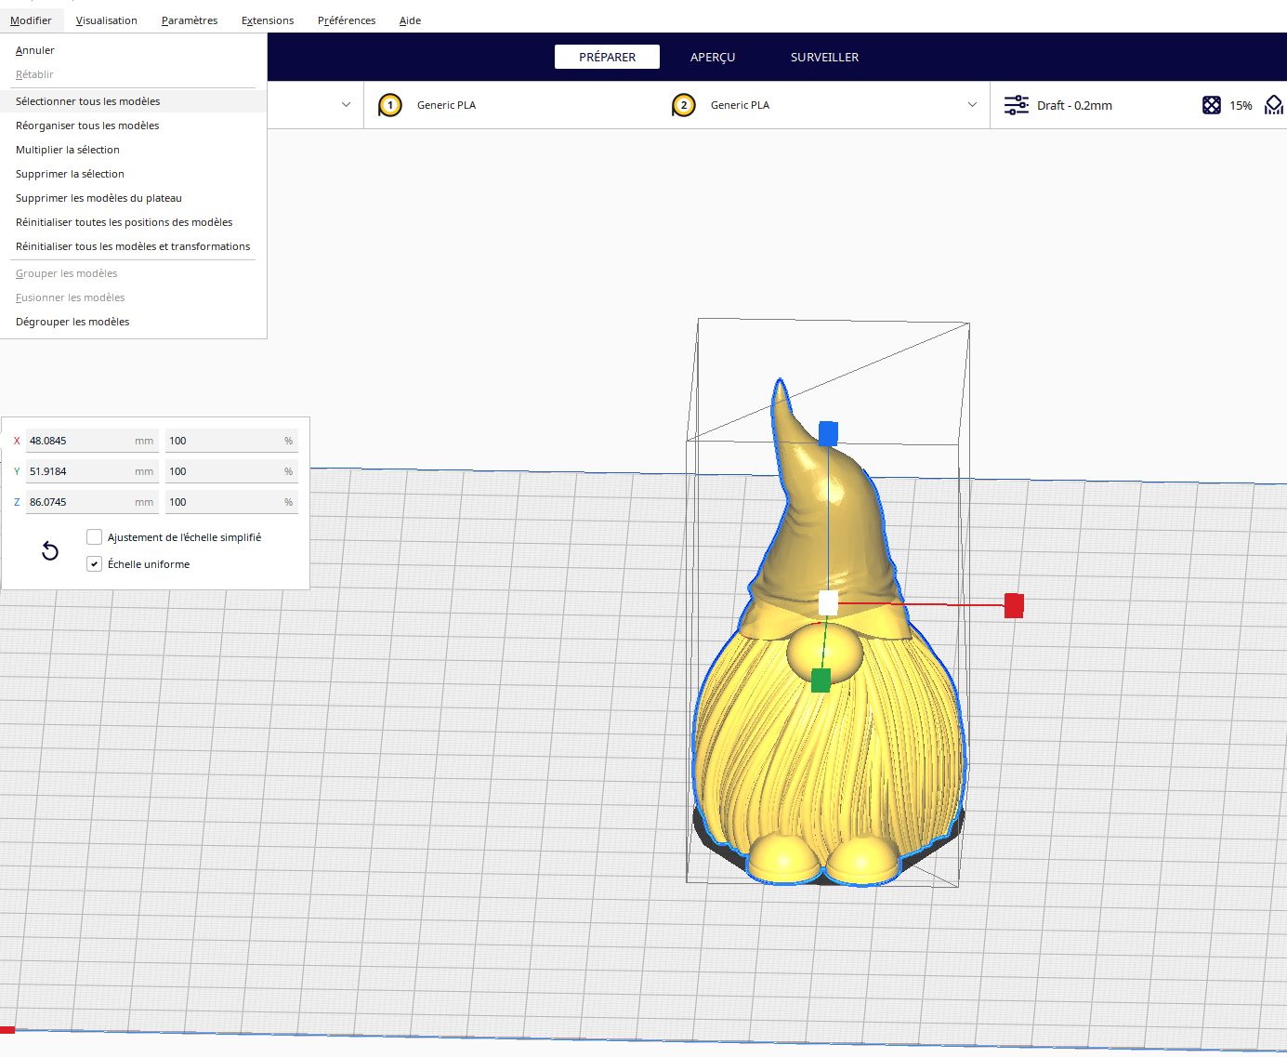Screen dimensions: 1287x1057
Task: Choose Réorganiser tous les modèles
Action: click(x=134, y=126)
